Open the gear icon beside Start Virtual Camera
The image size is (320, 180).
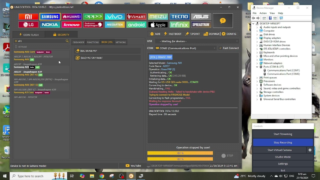(310, 150)
